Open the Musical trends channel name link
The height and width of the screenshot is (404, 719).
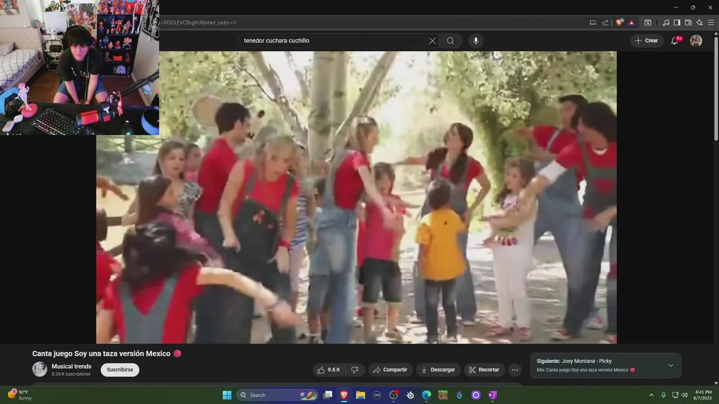click(x=71, y=366)
